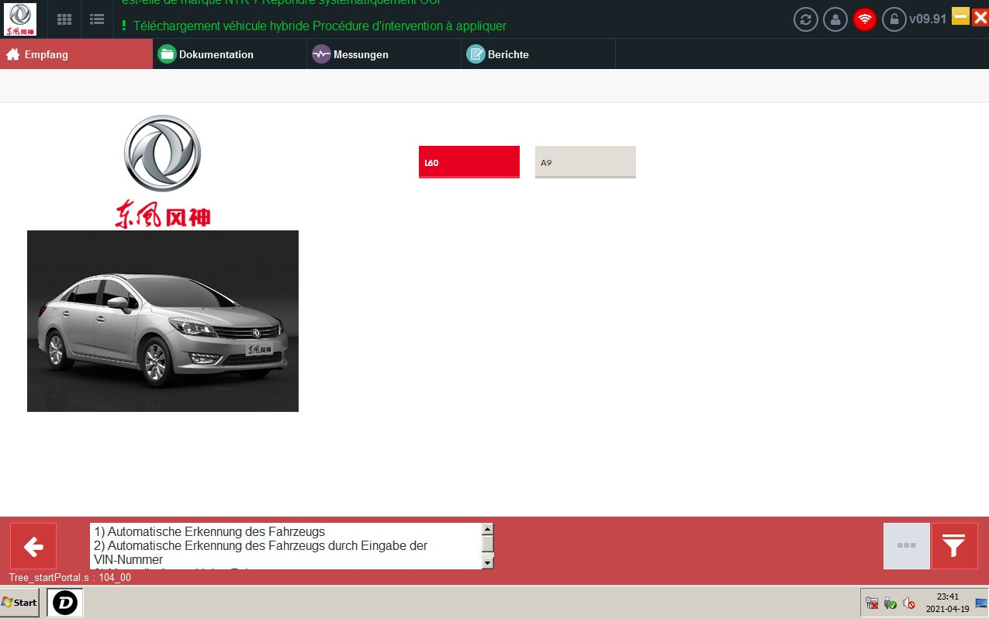The image size is (989, 619).
Task: Go back with the white arrow button
Action: pos(33,546)
